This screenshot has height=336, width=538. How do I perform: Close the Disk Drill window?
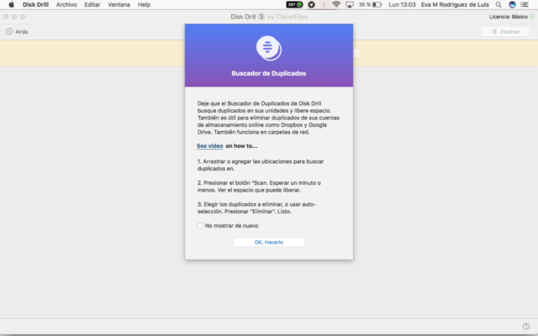pyautogui.click(x=6, y=17)
